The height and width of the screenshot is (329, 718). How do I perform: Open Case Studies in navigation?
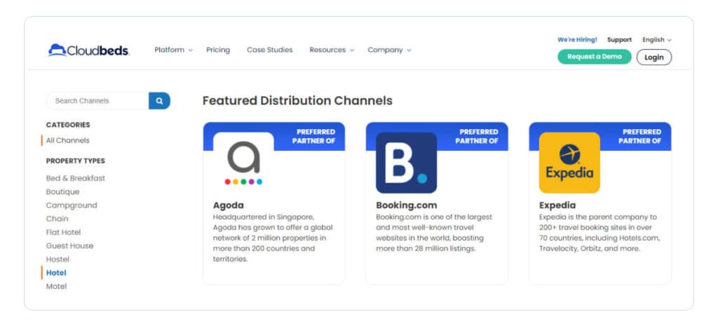click(x=270, y=50)
